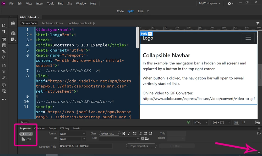Click the Point to File target icon
The image size is (262, 156).
click(x=143, y=139)
